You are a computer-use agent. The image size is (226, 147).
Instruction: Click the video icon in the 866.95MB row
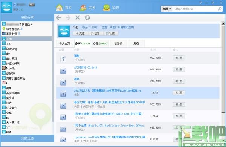pyautogui.click(x=63, y=71)
